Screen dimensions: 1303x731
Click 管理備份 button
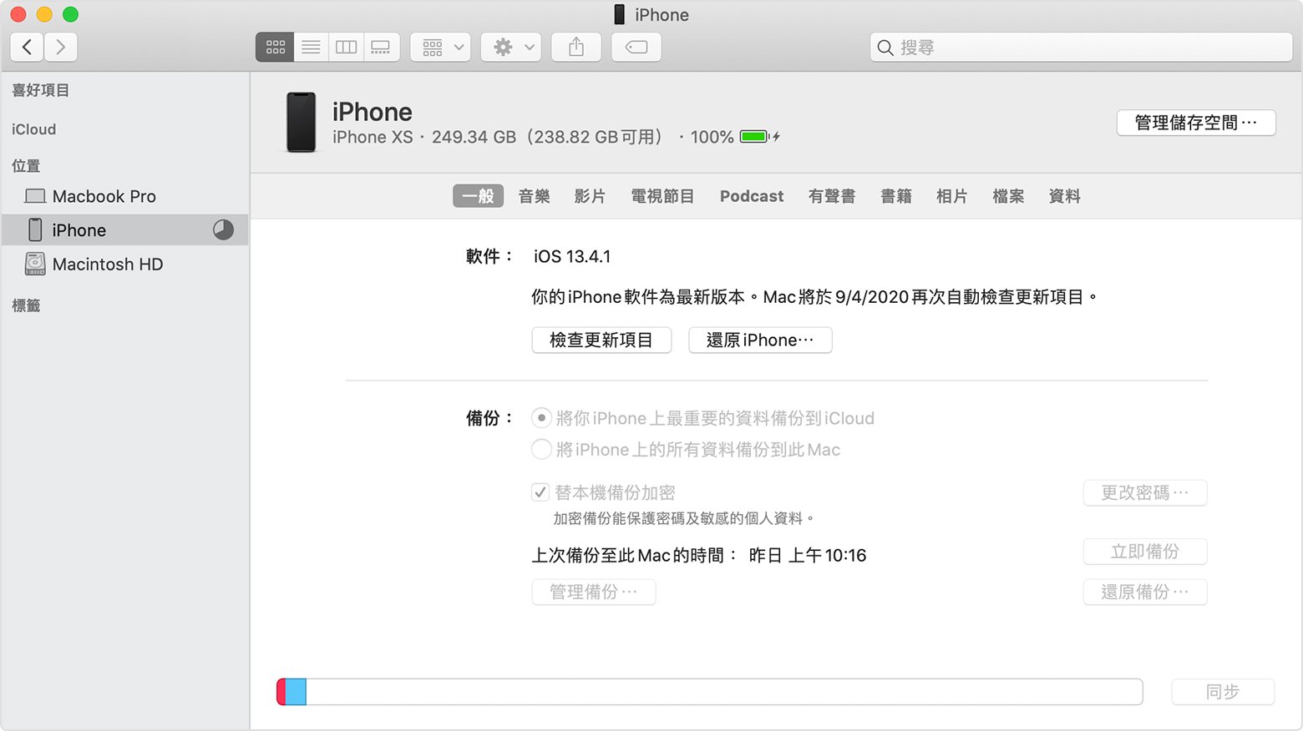point(594,592)
